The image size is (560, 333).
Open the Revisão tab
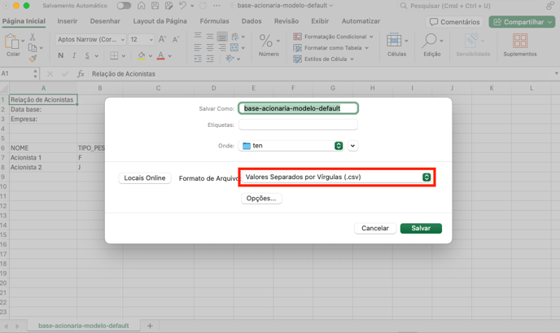click(x=287, y=21)
